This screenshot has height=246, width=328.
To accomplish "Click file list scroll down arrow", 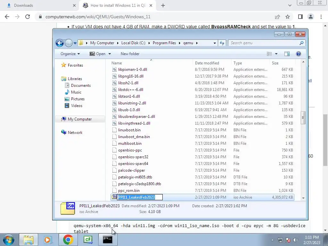I will [303, 198].
